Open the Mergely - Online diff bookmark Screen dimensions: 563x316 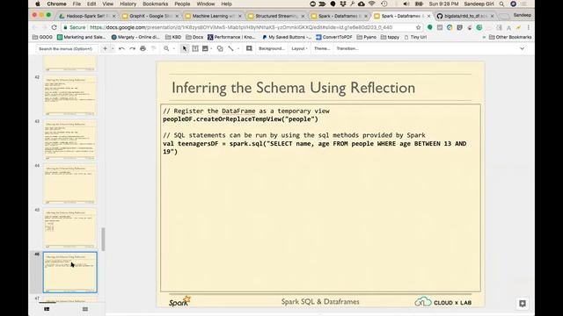[135, 37]
